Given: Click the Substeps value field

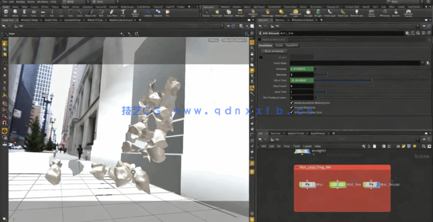Looking at the screenshot, I should click(x=301, y=75).
